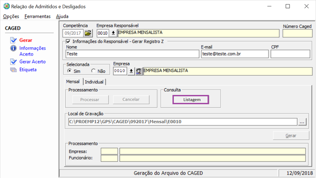Click the Listagem button
The height and width of the screenshot is (178, 316).
[191, 99]
